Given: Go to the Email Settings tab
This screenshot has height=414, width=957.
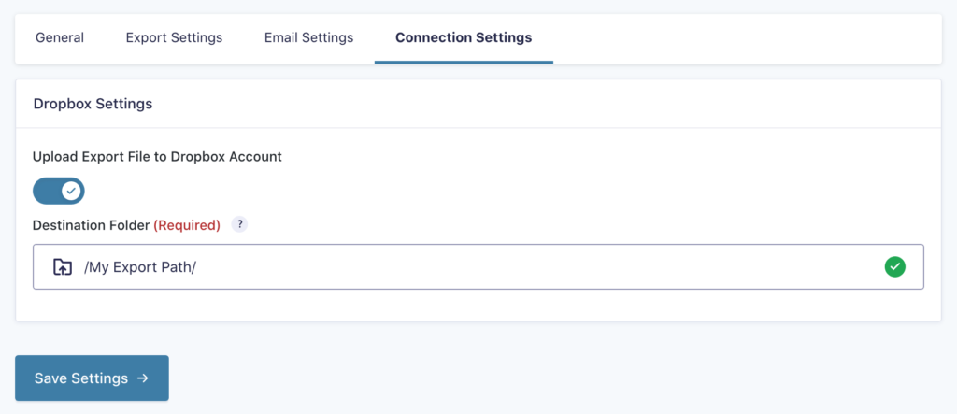Looking at the screenshot, I should pos(308,38).
